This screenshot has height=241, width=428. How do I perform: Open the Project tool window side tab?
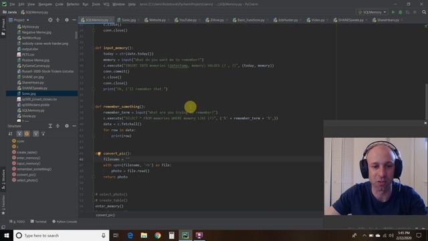(3, 27)
